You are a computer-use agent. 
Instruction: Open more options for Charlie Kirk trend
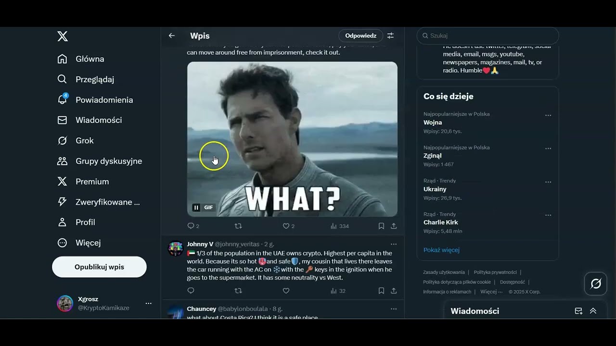pos(548,215)
